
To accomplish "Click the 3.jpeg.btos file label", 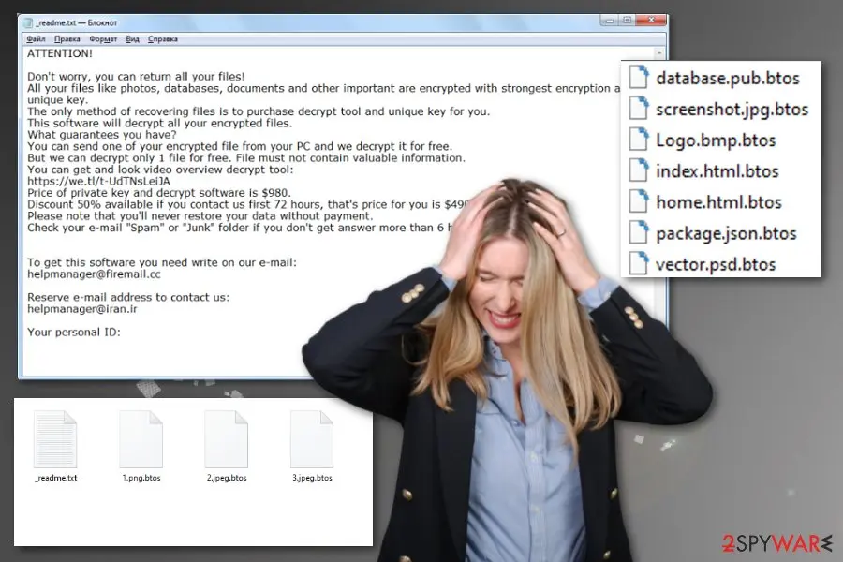I will 312,478.
